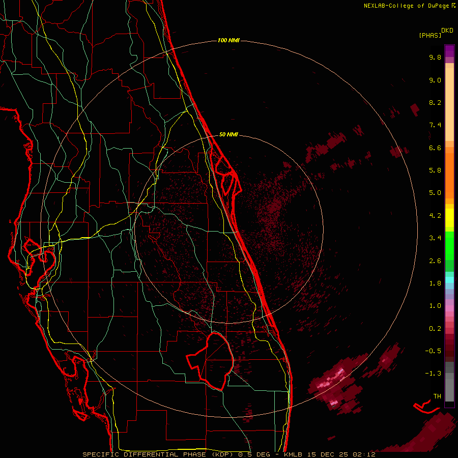Select the 8.2 scale label
This screenshot has height=458, width=458.
coord(435,102)
